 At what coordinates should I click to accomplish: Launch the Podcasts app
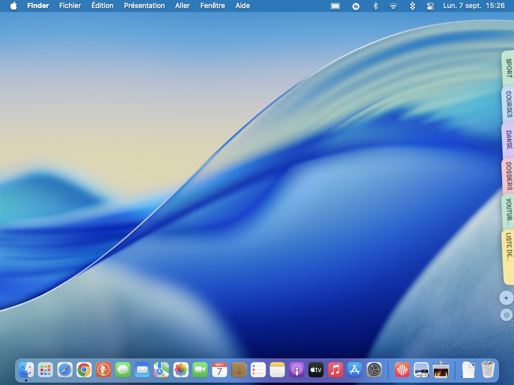297,370
